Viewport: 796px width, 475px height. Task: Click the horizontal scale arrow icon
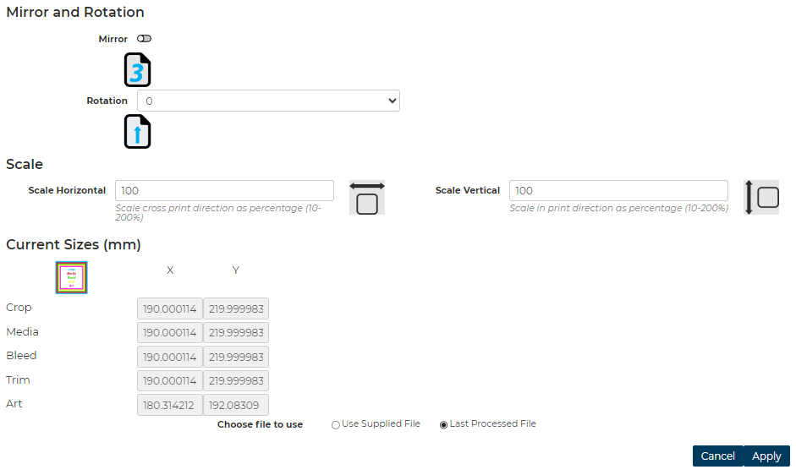coord(367,197)
